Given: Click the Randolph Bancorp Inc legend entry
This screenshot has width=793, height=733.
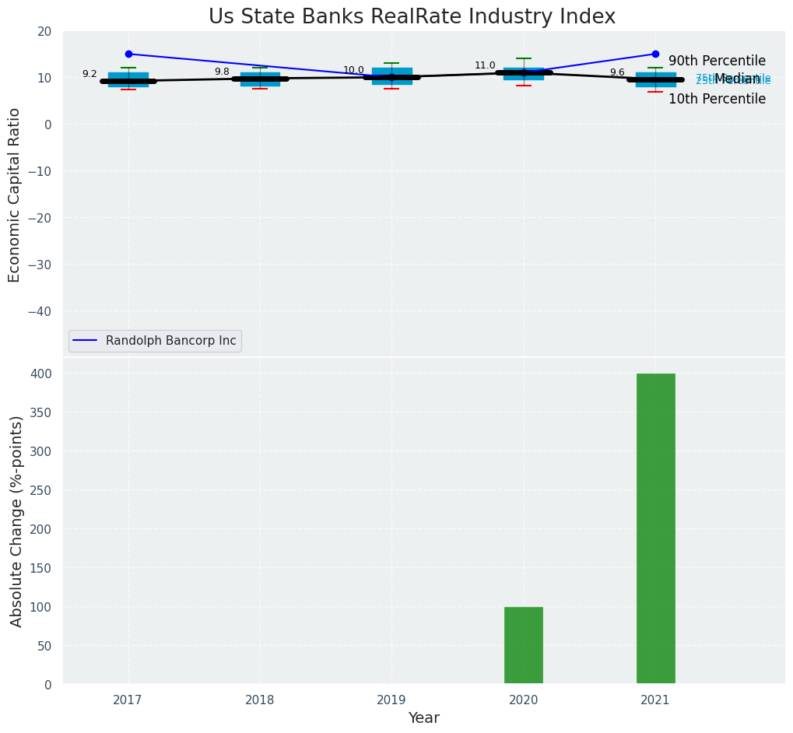Looking at the screenshot, I should [x=170, y=341].
